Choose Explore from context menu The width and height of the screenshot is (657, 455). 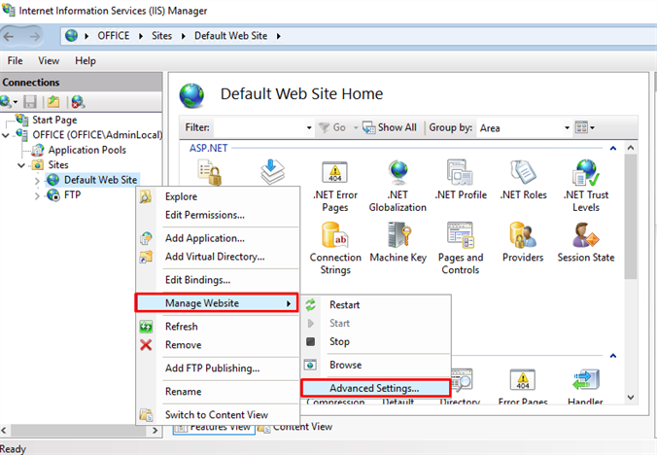(218, 196)
